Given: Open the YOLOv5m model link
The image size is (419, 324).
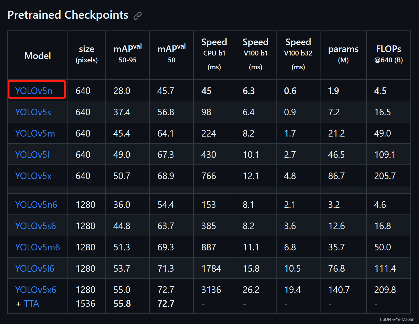Looking at the screenshot, I should 35,133.
